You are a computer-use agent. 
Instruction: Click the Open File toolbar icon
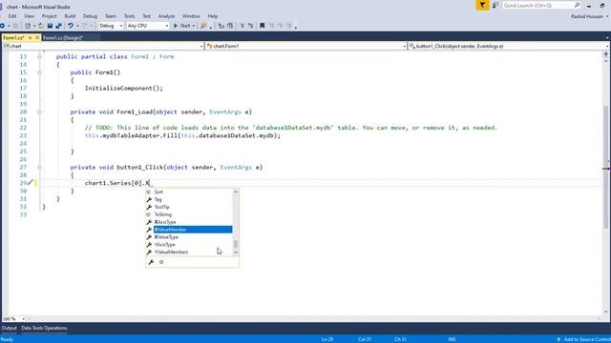(41, 26)
